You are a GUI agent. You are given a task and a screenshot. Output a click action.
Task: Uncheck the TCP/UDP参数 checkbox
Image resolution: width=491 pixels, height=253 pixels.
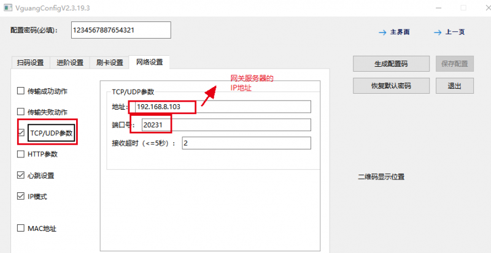click(21, 133)
